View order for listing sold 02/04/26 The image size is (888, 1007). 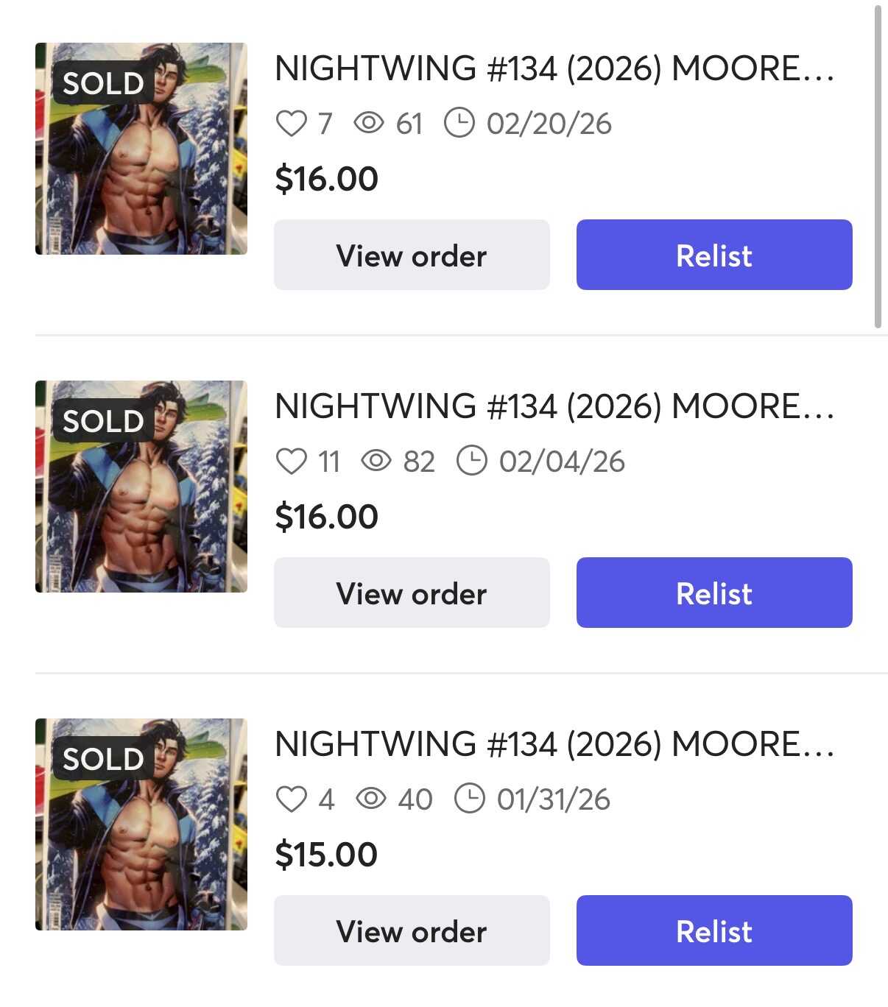pos(412,593)
